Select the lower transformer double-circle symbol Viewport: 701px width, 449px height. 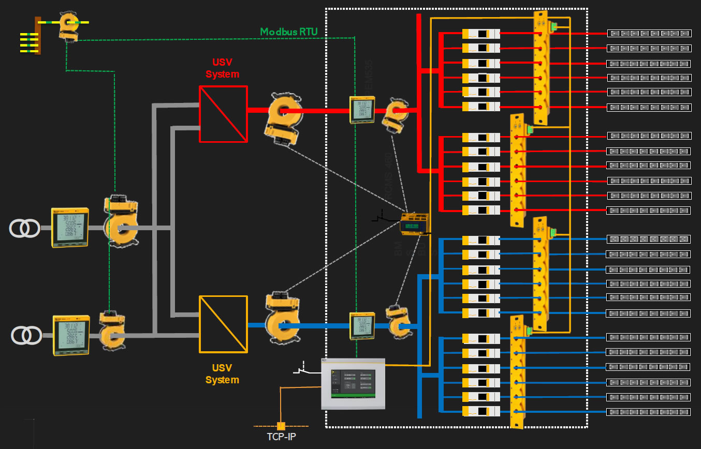(26, 336)
